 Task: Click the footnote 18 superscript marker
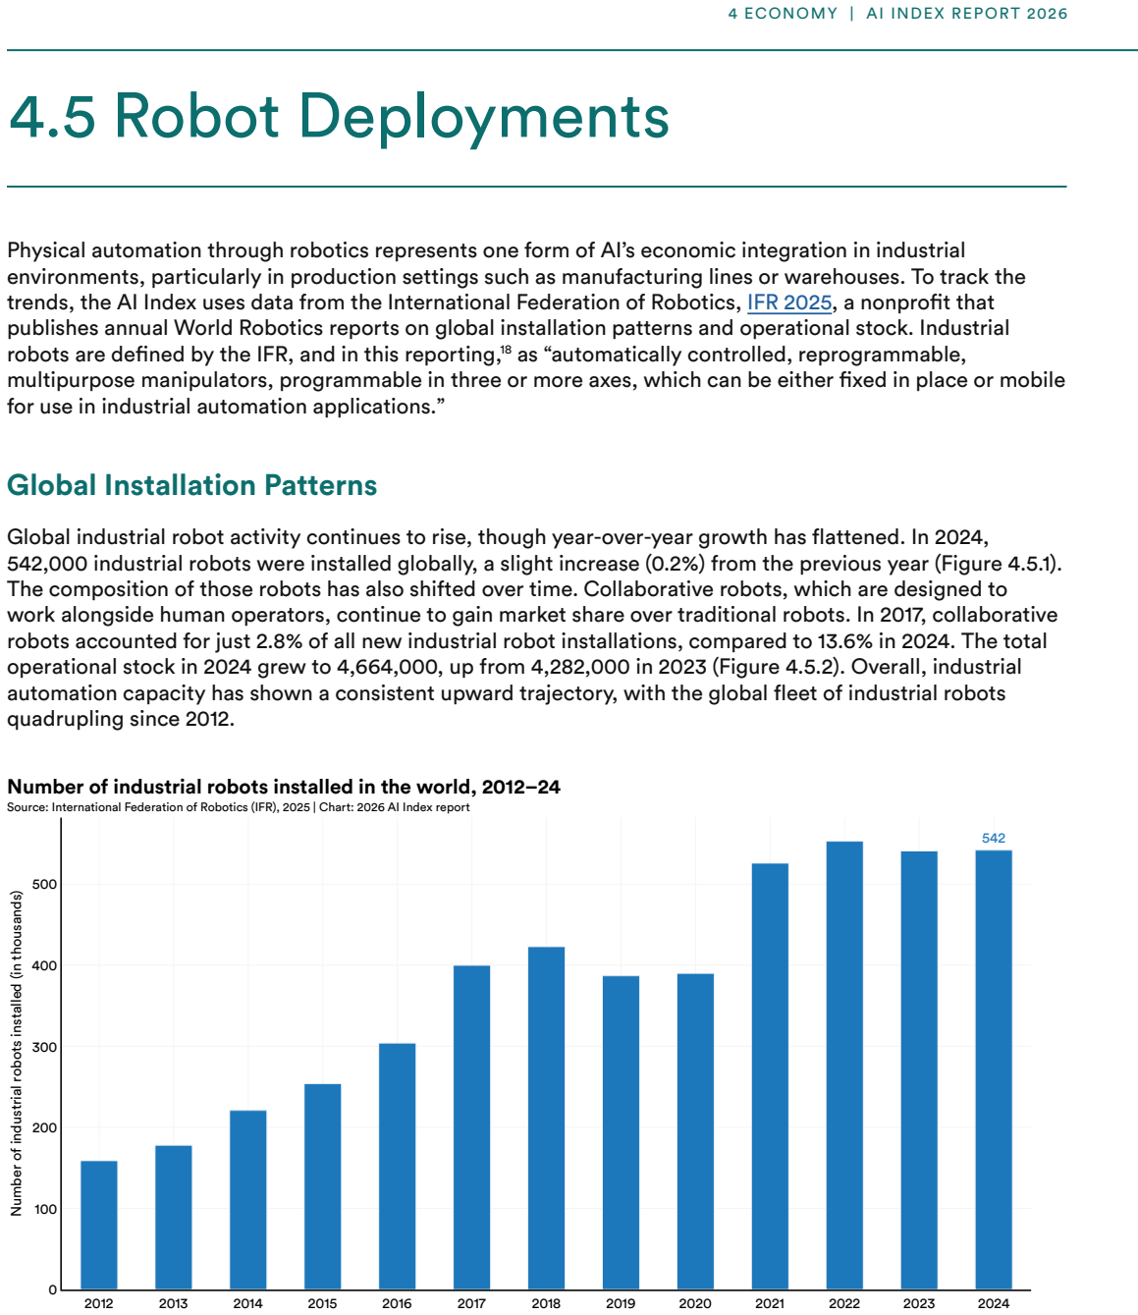click(506, 350)
